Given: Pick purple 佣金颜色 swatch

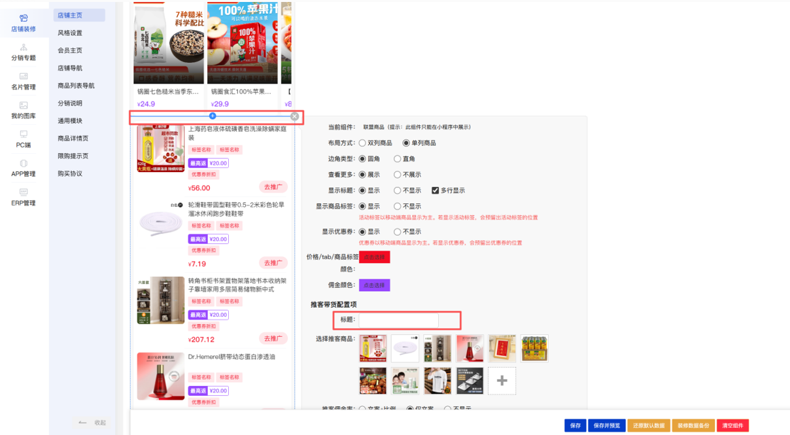Looking at the screenshot, I should pyautogui.click(x=375, y=285).
